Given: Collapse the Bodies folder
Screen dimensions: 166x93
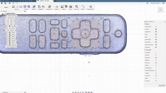Looking at the screenshot, I should tap(4, 24).
